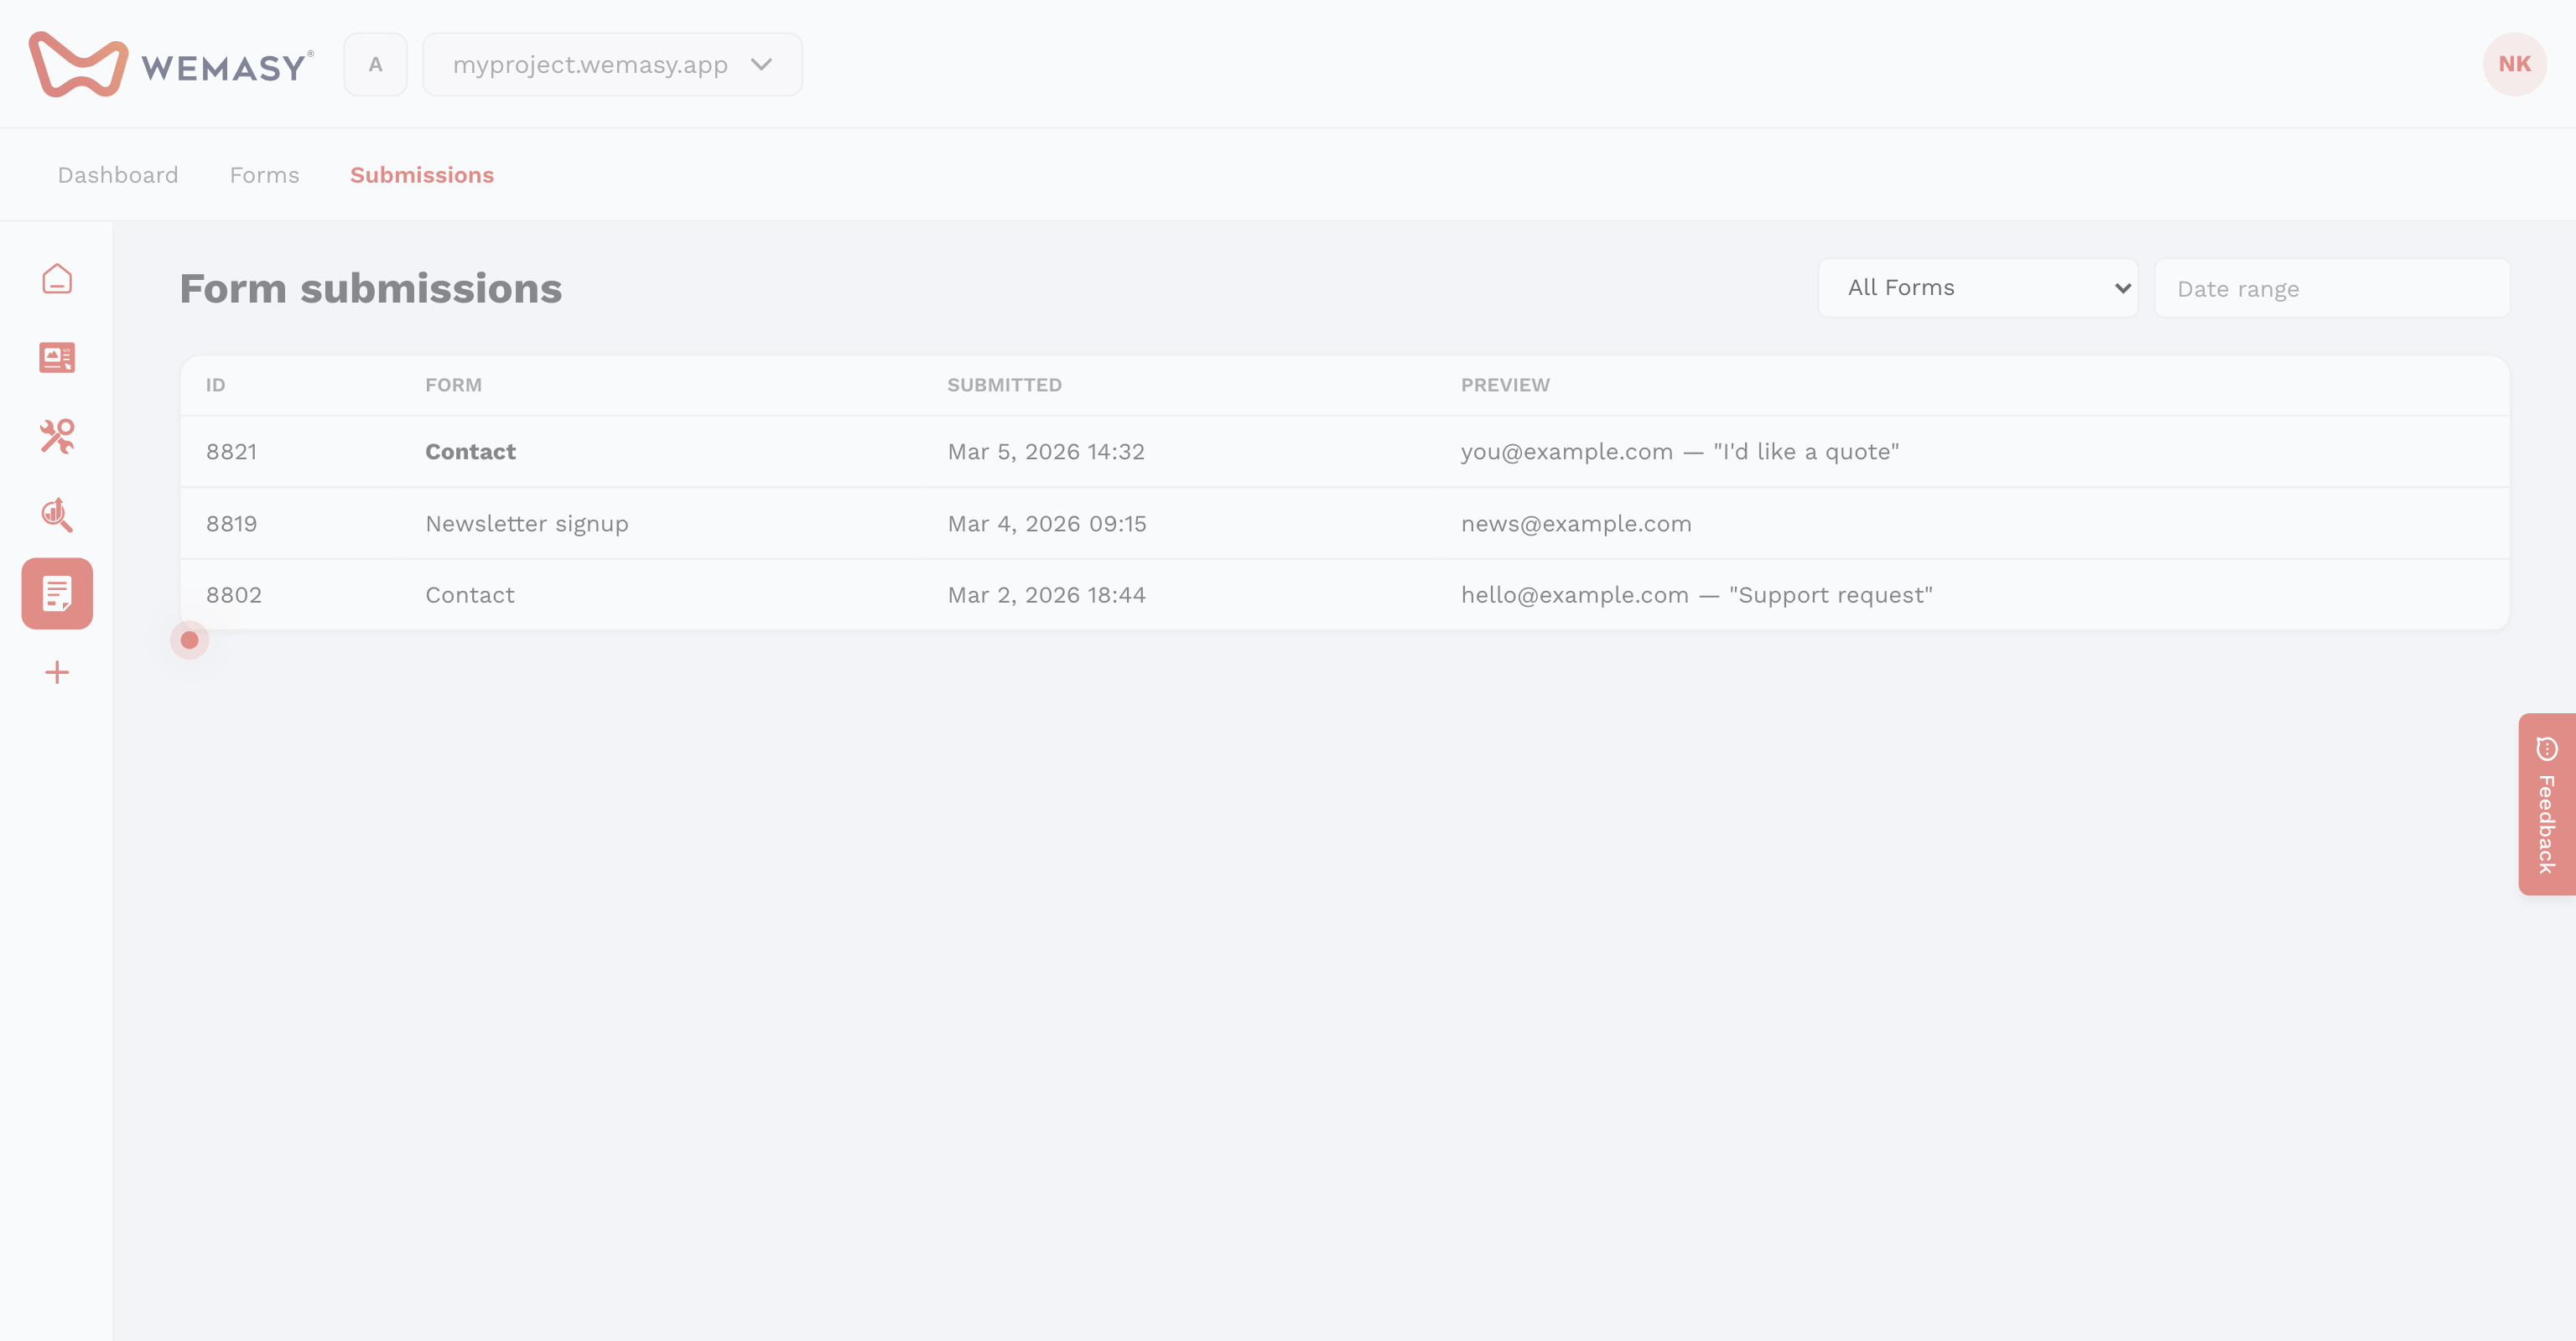Open the content editor sidebar icon
Image resolution: width=2576 pixels, height=1341 pixels.
pos(57,357)
